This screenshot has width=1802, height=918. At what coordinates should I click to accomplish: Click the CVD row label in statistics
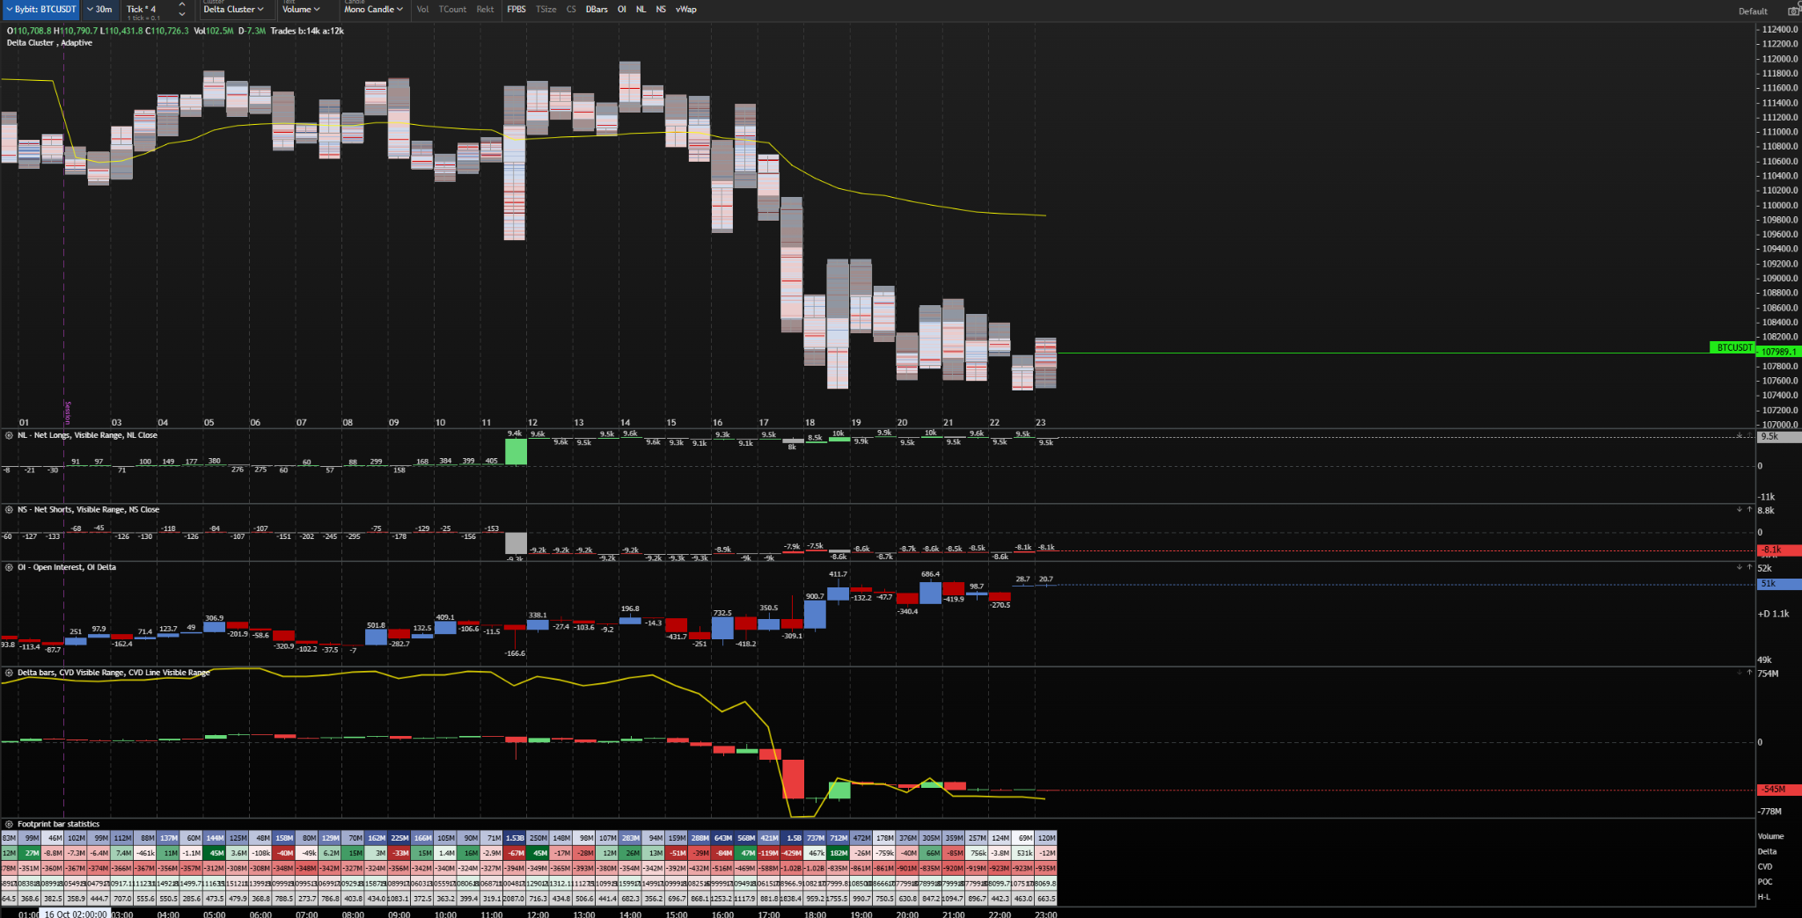(x=1765, y=866)
